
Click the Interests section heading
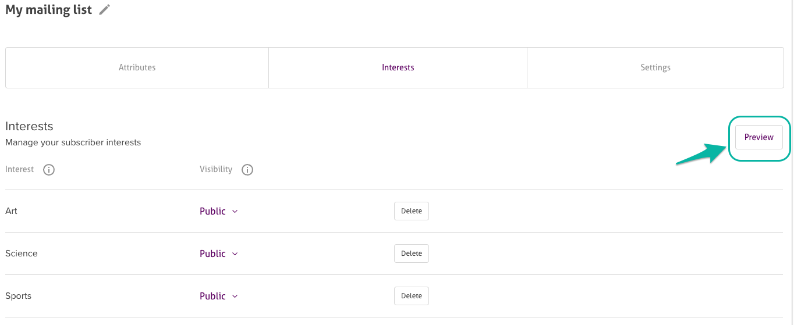[29, 126]
